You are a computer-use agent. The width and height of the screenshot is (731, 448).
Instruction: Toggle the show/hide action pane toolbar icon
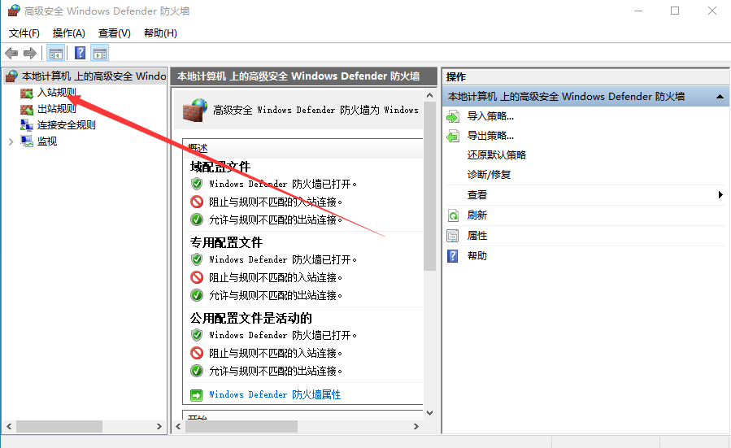pos(100,53)
